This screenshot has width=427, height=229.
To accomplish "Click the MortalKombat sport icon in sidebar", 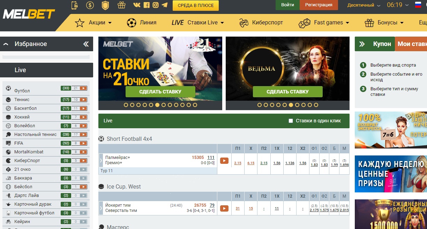I will pyautogui.click(x=8, y=152).
